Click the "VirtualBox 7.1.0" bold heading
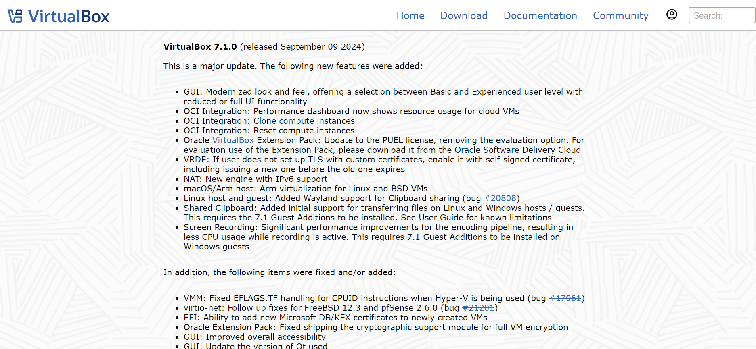Image resolution: width=756 pixels, height=349 pixels. (200, 47)
